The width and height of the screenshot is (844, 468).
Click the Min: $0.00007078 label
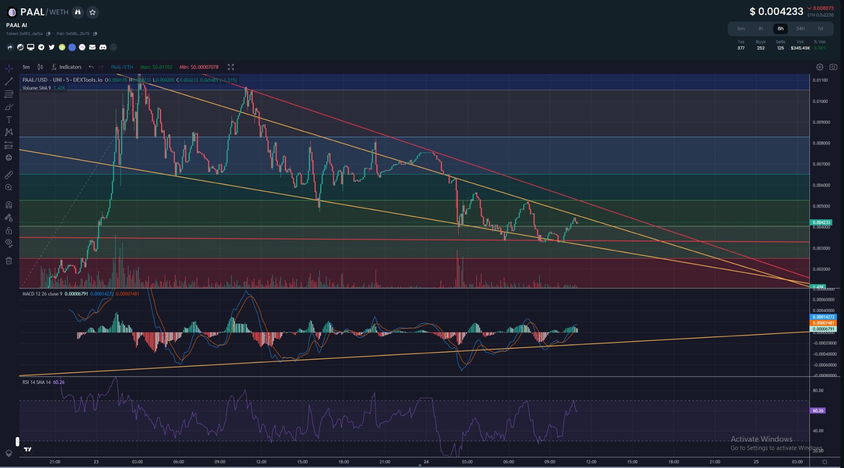point(199,67)
